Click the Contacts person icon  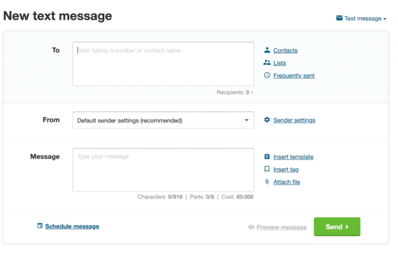267,50
